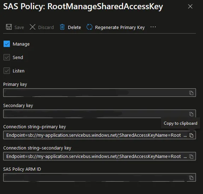The height and width of the screenshot is (194, 203).
Task: Open the more options ellipsis menu
Action: pyautogui.click(x=153, y=27)
